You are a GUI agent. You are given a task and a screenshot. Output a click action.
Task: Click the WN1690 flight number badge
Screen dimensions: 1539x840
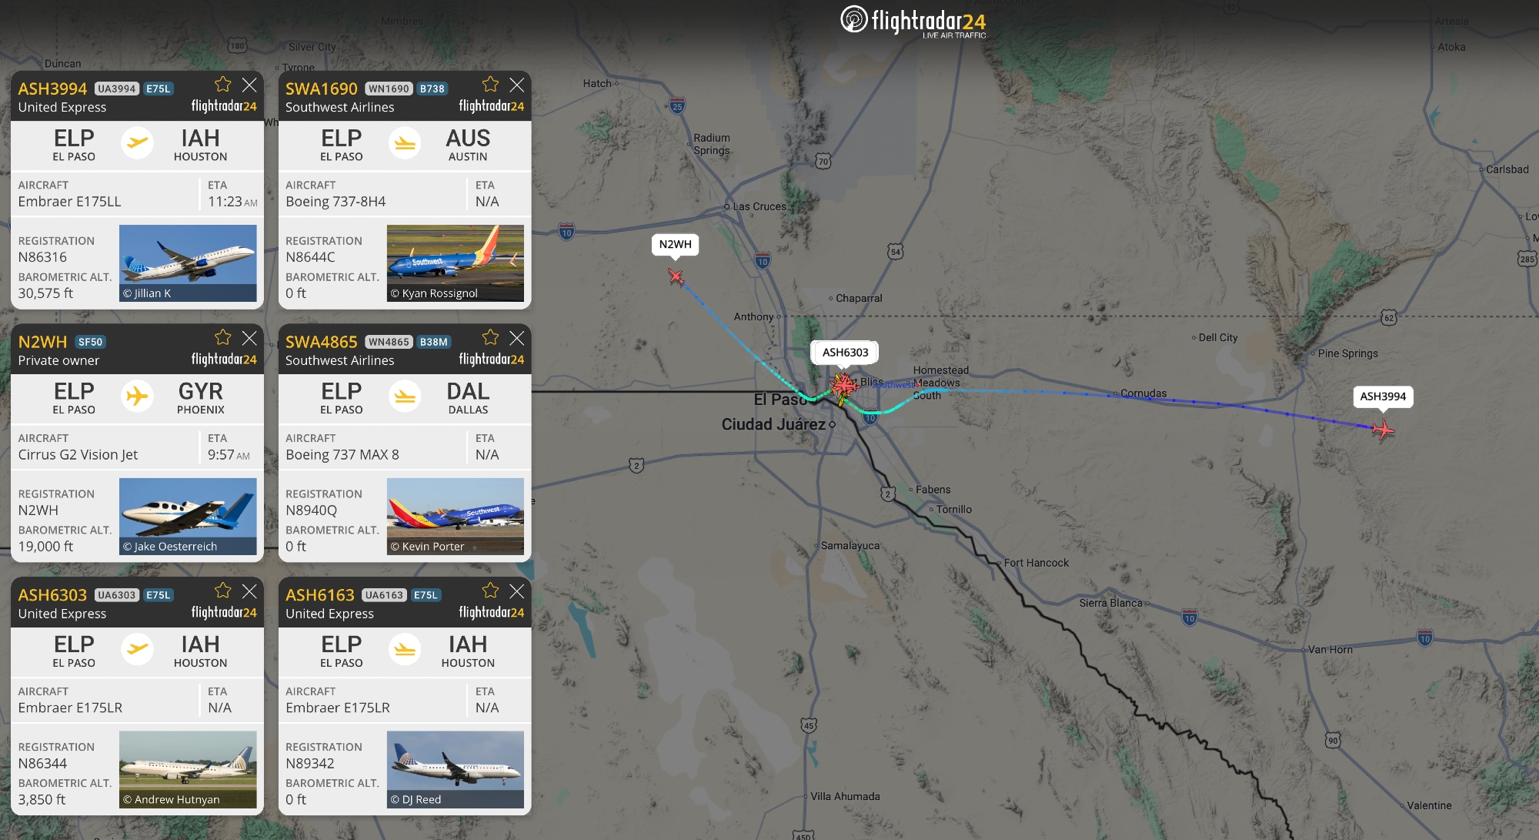pos(389,89)
